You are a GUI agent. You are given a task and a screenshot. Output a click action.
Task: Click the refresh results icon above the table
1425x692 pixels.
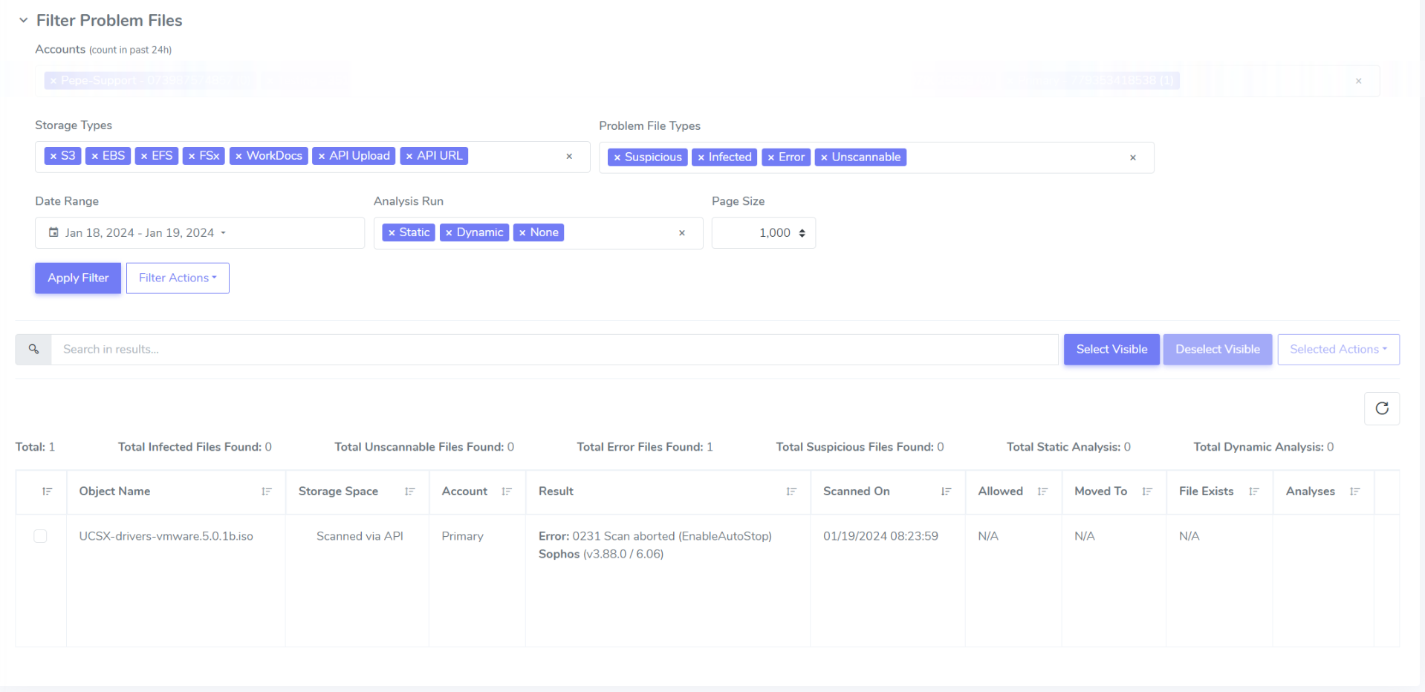point(1382,408)
